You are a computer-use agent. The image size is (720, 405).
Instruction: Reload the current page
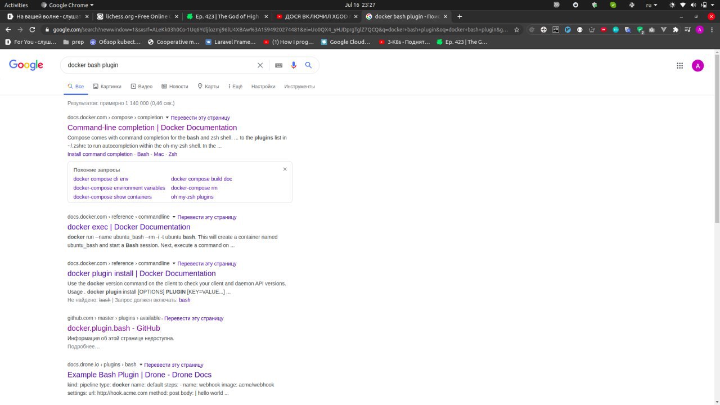tap(32, 29)
